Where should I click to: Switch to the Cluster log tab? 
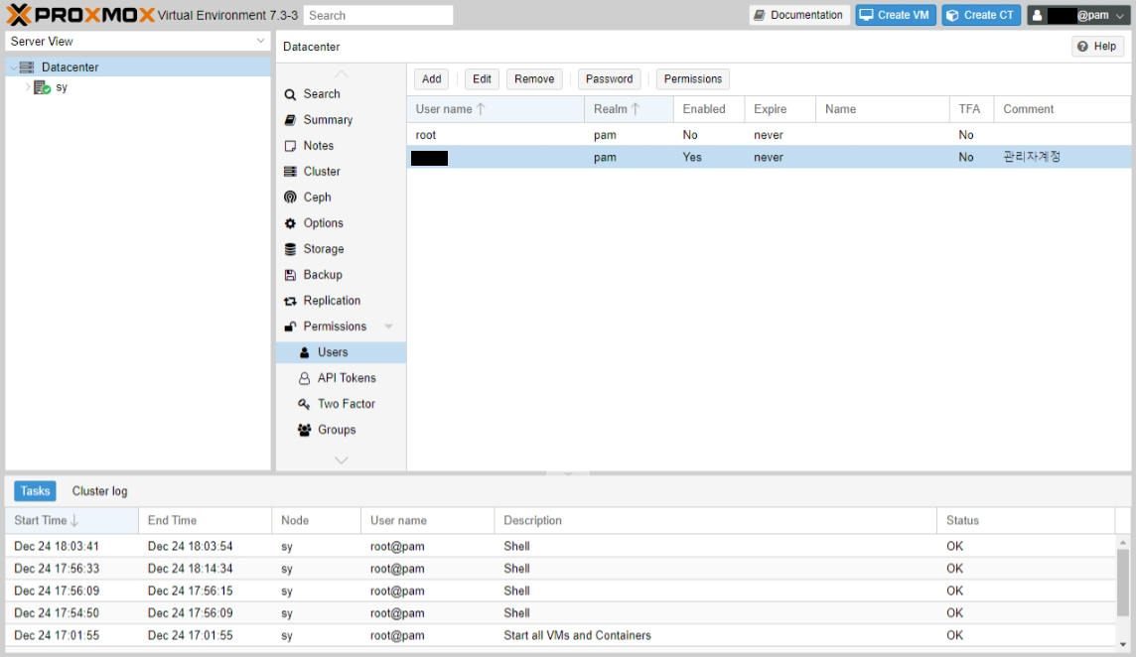tap(99, 491)
